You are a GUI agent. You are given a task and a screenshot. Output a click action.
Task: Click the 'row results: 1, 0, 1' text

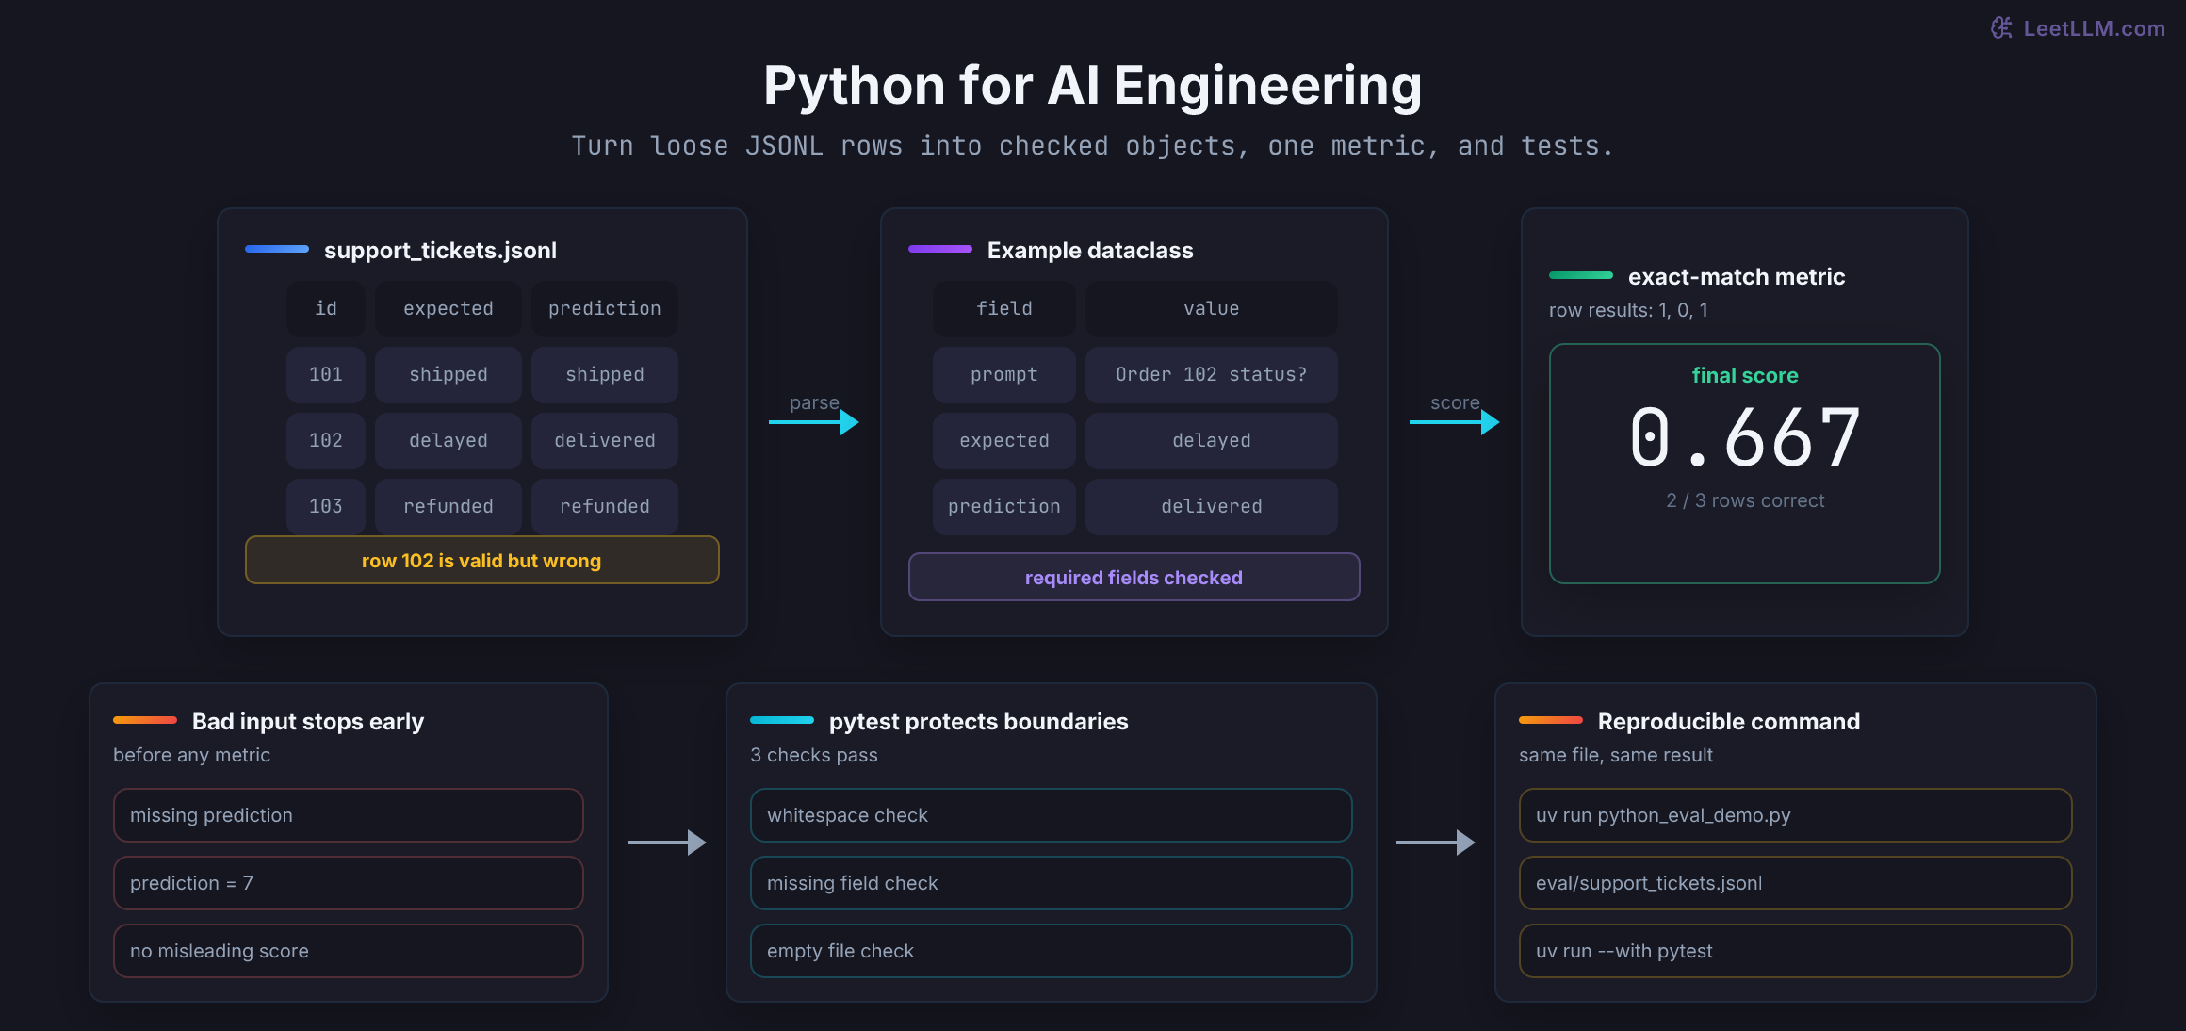[1628, 310]
